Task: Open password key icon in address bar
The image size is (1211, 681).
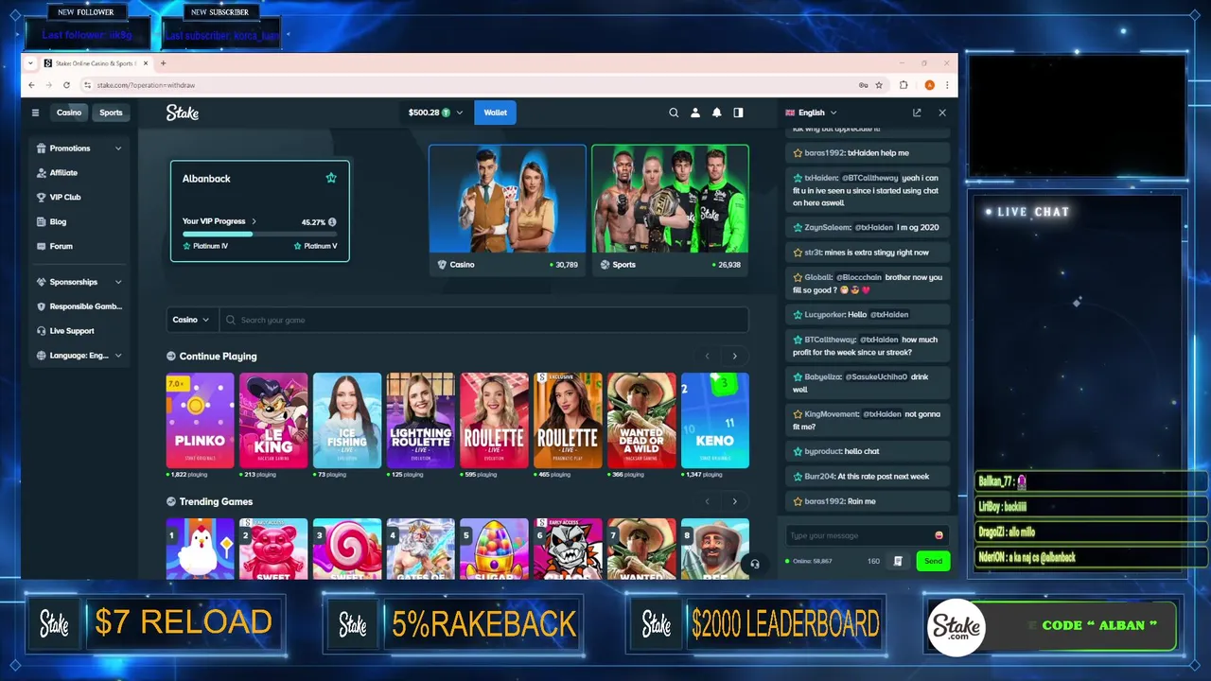Action: 863,85
